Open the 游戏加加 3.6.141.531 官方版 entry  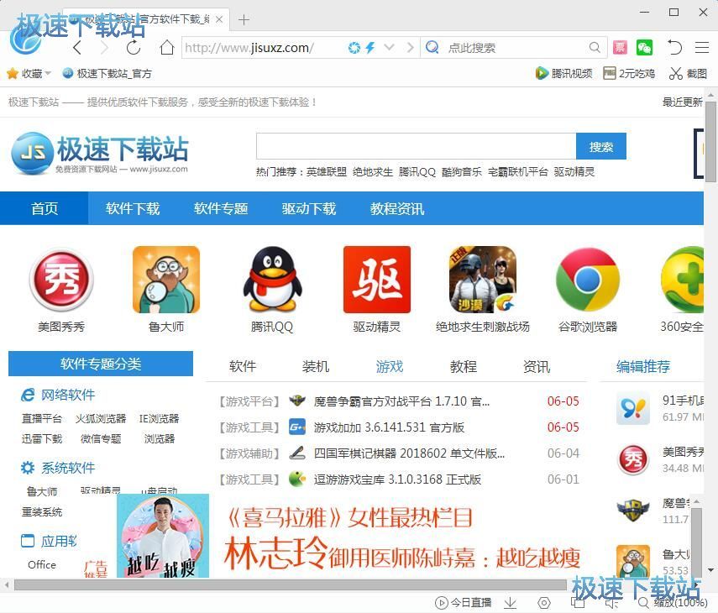click(x=389, y=427)
